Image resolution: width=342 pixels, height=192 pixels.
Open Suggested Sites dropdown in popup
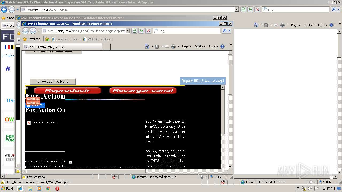tap(79, 39)
